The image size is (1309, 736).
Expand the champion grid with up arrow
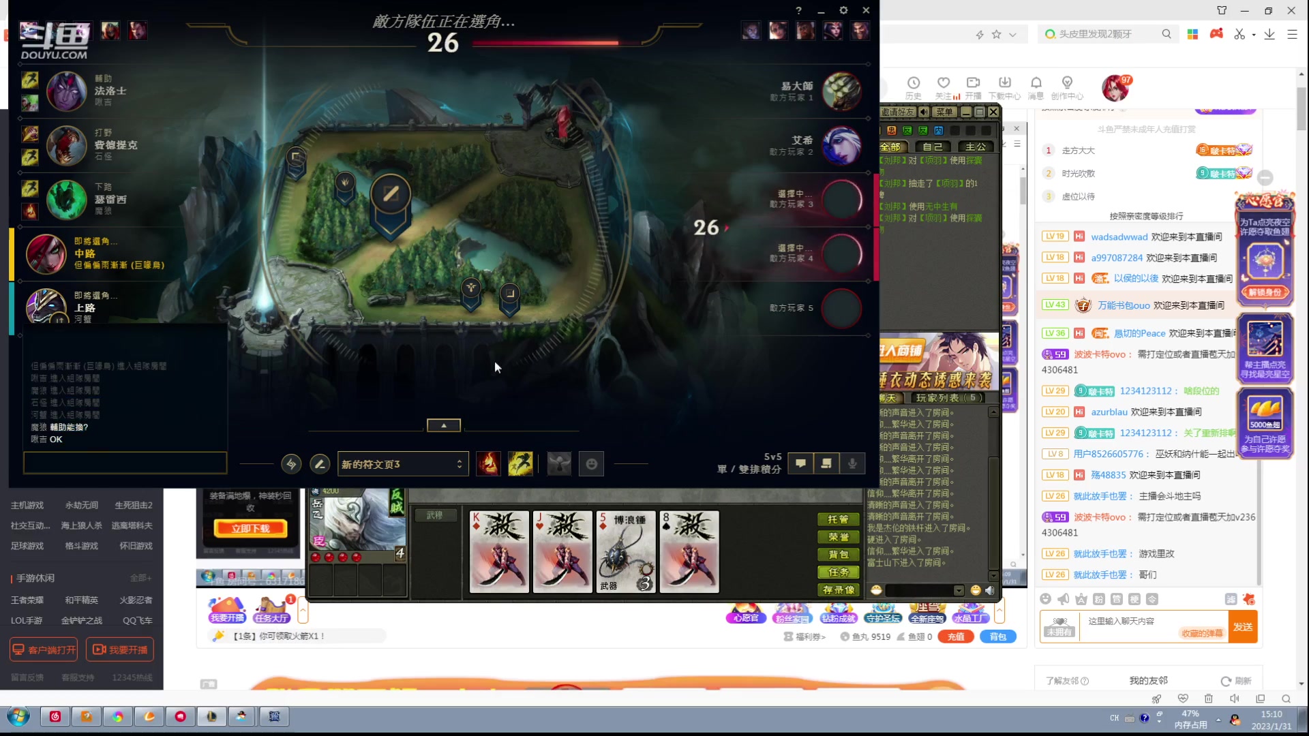click(444, 425)
